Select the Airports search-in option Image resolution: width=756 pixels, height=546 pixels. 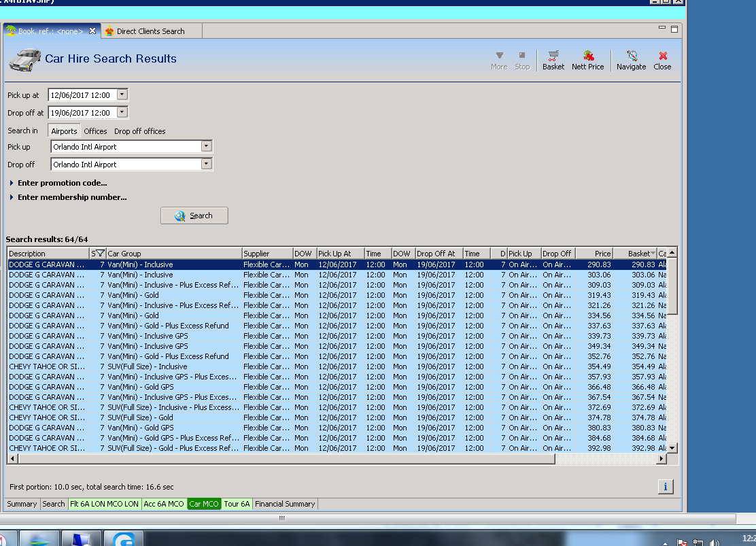tap(64, 131)
